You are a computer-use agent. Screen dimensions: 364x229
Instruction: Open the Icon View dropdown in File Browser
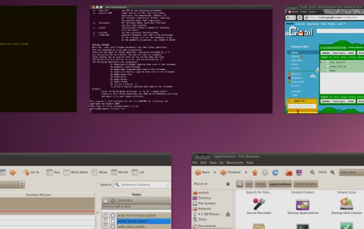tap(351, 172)
